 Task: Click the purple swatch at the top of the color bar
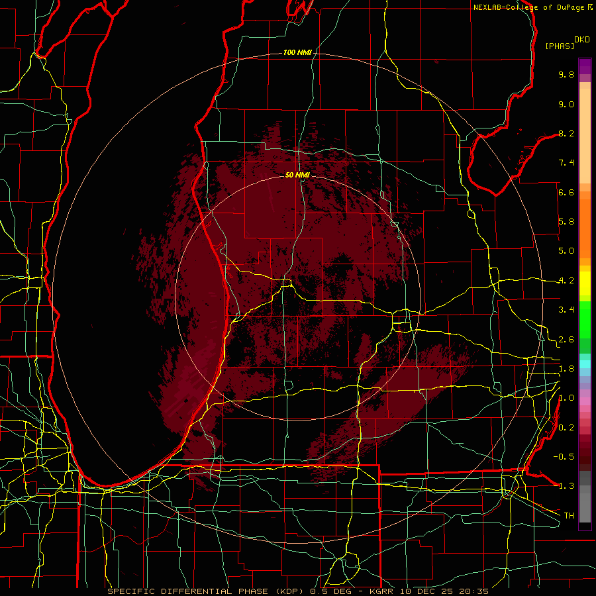[585, 66]
